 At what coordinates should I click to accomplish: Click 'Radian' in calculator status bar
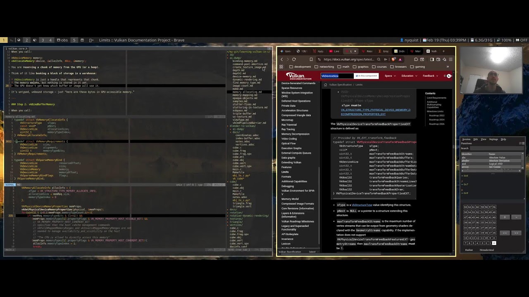[x=469, y=250]
